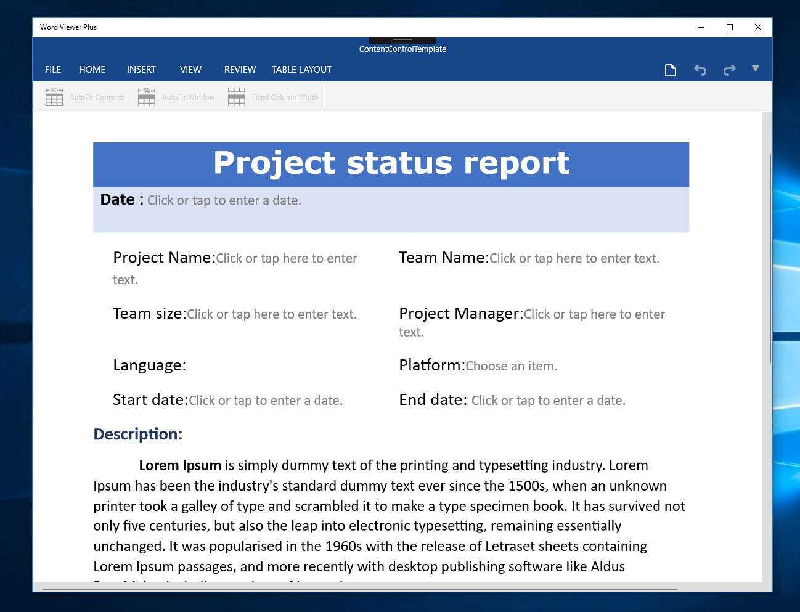Click the Team size text placeholder

(272, 314)
